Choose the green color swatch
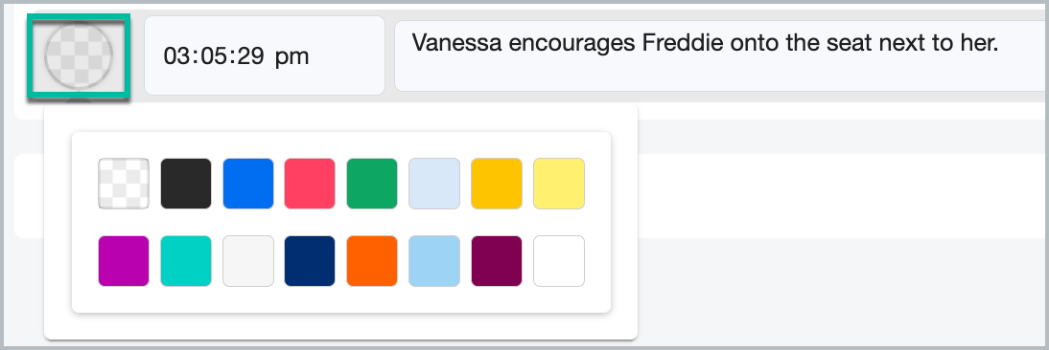Image resolution: width=1049 pixels, height=350 pixels. click(372, 184)
